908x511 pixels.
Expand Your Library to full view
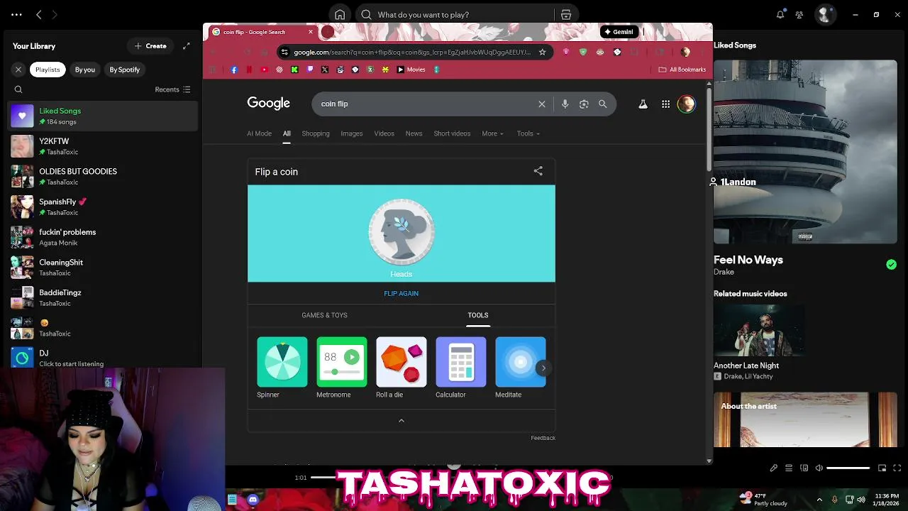click(x=187, y=46)
